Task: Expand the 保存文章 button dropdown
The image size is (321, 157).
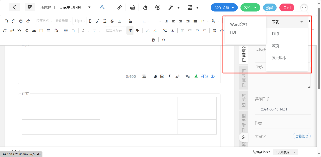Action: 233,8
